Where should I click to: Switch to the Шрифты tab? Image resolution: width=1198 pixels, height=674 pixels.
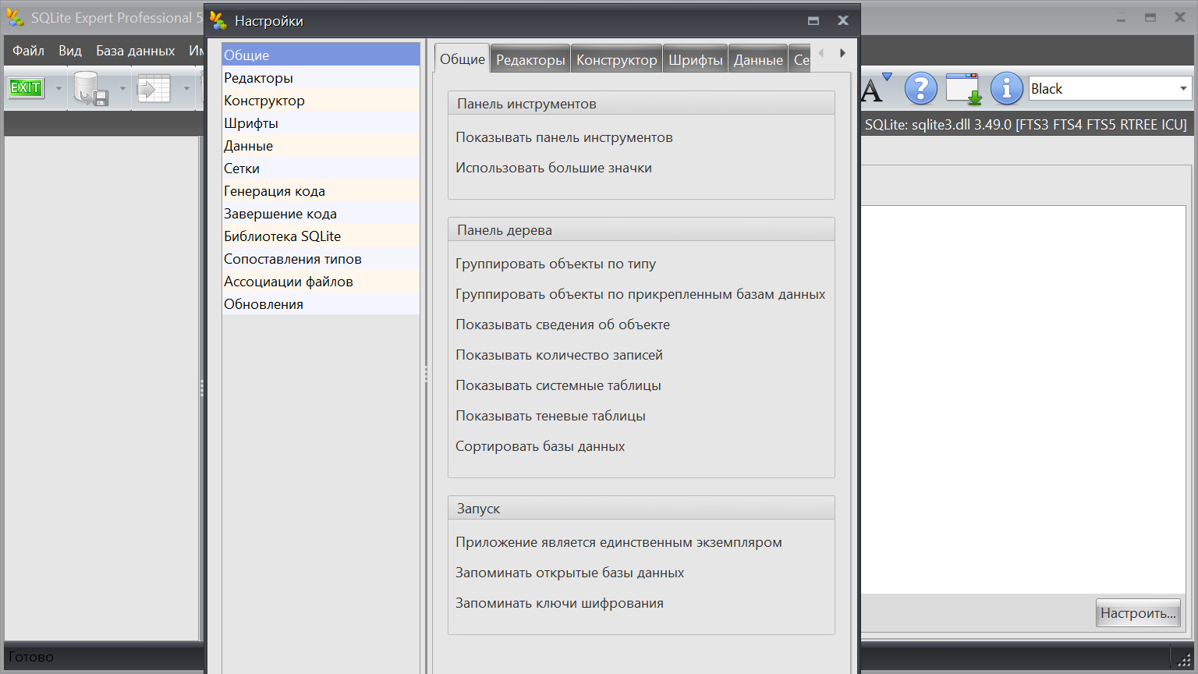click(696, 59)
